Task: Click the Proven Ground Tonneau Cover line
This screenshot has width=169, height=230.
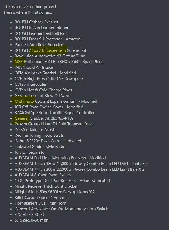Action: coord(54,124)
